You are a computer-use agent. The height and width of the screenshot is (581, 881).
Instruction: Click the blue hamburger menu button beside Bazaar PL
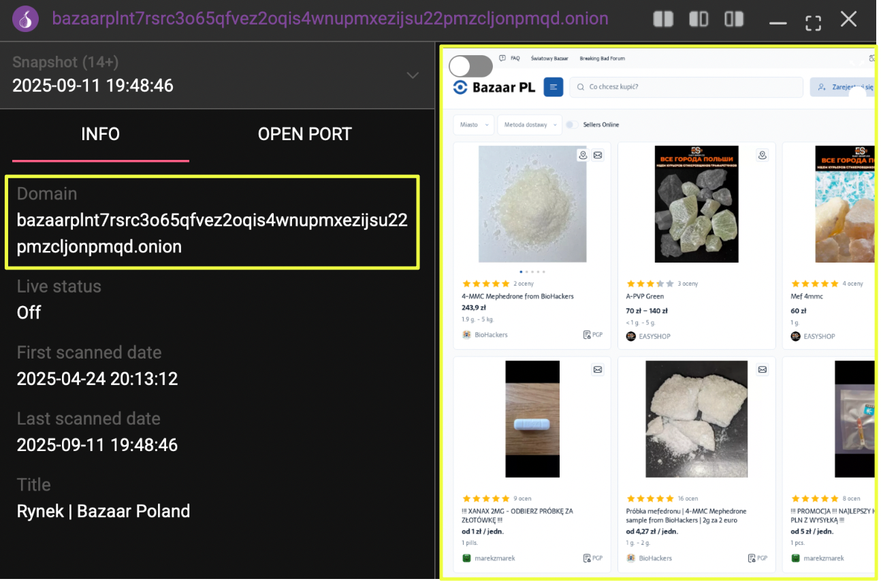[554, 87]
